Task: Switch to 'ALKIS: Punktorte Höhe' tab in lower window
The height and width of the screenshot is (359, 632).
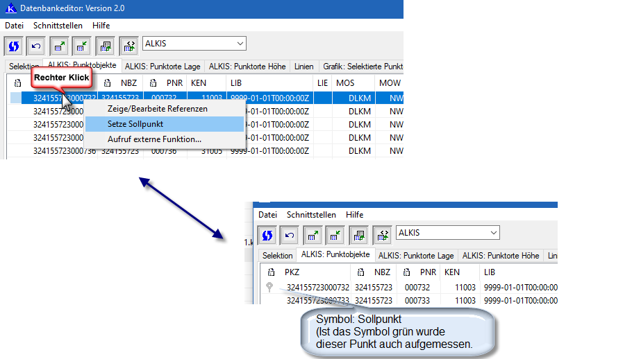Action: point(501,256)
